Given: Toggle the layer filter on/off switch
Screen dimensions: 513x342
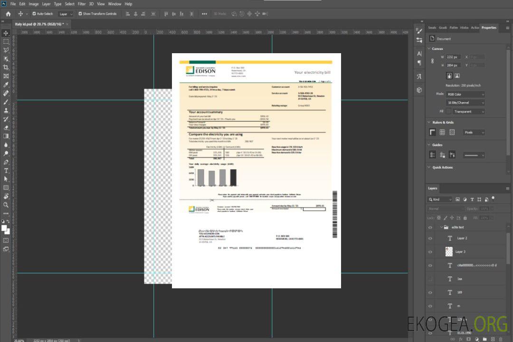Looking at the screenshot, I should pyautogui.click(x=493, y=199).
